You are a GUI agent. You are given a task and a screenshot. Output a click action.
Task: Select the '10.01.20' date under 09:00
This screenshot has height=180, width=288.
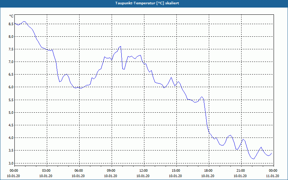tap(111, 176)
